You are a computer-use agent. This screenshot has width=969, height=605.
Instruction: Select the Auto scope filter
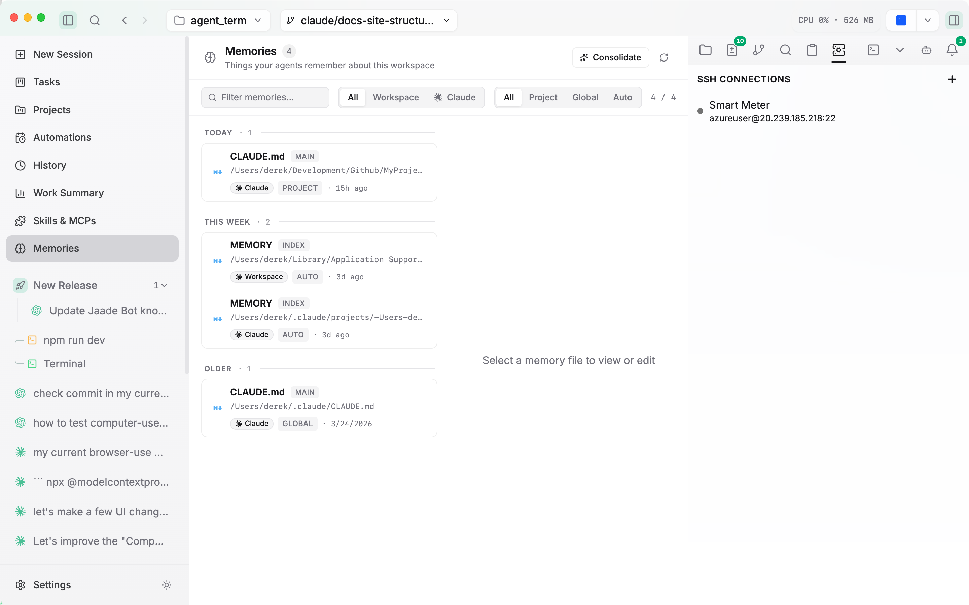(x=622, y=97)
